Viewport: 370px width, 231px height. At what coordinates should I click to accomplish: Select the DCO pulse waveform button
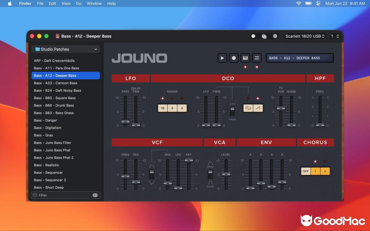(248, 108)
